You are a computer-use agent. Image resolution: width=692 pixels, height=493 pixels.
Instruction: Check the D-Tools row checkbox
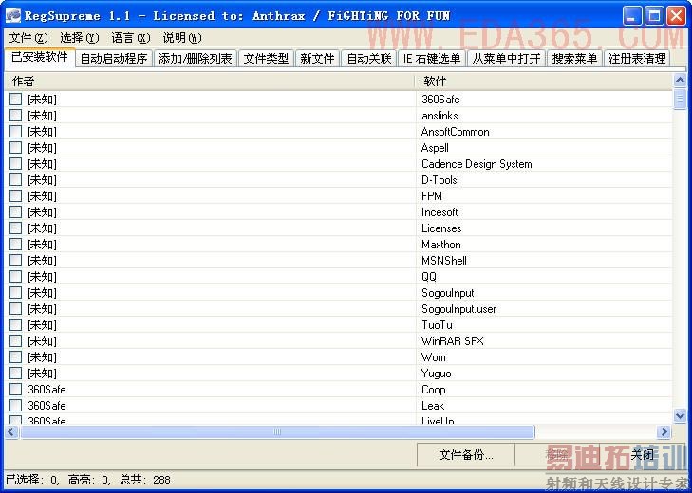click(x=16, y=180)
